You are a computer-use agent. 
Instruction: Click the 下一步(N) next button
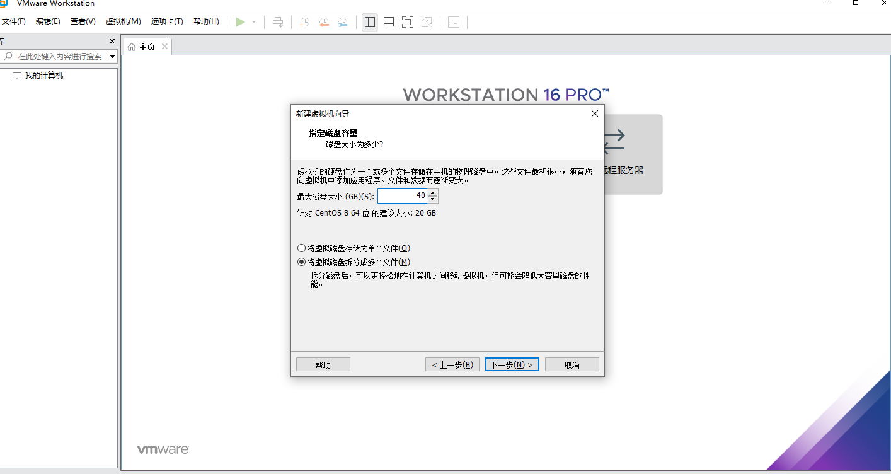tap(512, 365)
